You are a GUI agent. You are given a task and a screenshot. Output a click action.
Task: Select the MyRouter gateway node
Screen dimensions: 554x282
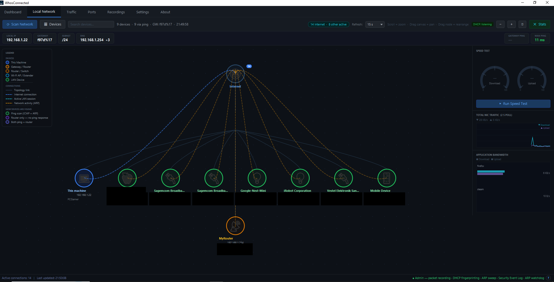(x=235, y=226)
